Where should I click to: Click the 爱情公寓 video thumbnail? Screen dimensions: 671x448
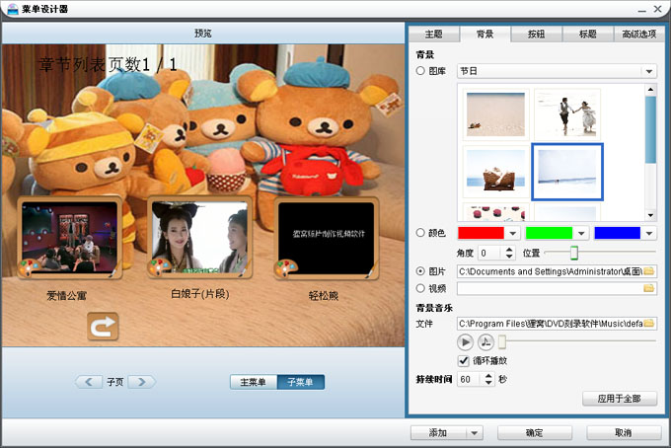click(x=69, y=238)
